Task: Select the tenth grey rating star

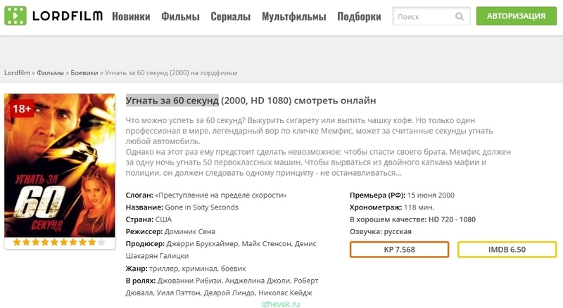Action: [x=101, y=243]
